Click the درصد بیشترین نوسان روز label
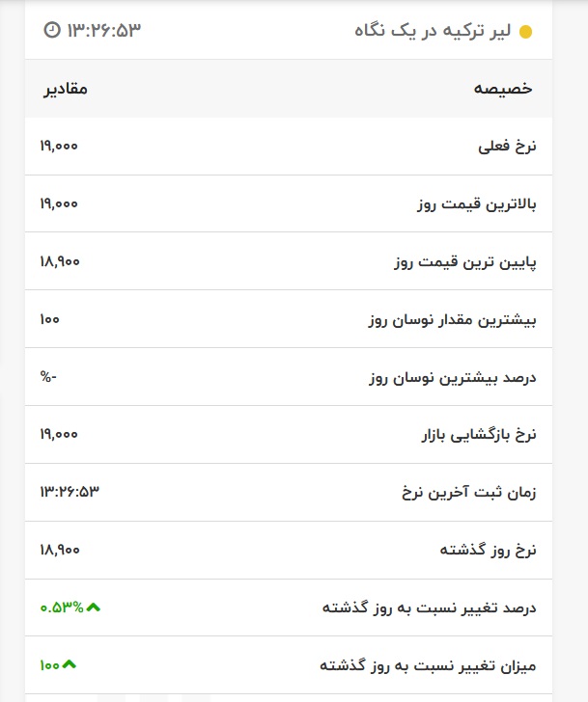 [453, 377]
